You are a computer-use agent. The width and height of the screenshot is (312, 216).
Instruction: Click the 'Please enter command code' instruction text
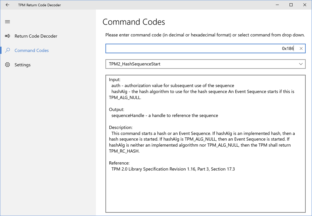[x=205, y=35]
